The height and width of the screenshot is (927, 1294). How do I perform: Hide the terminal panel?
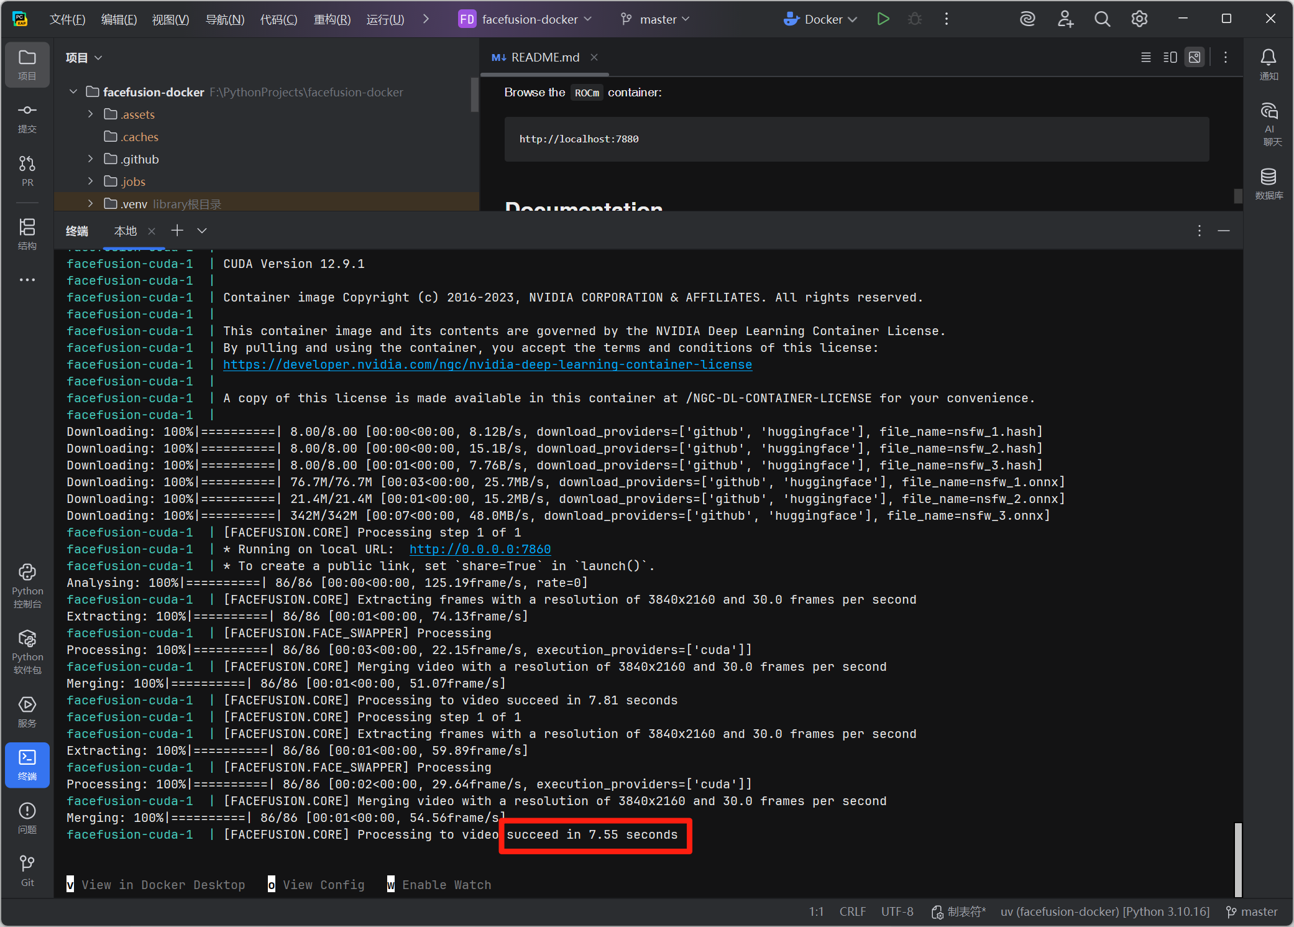click(x=1224, y=231)
